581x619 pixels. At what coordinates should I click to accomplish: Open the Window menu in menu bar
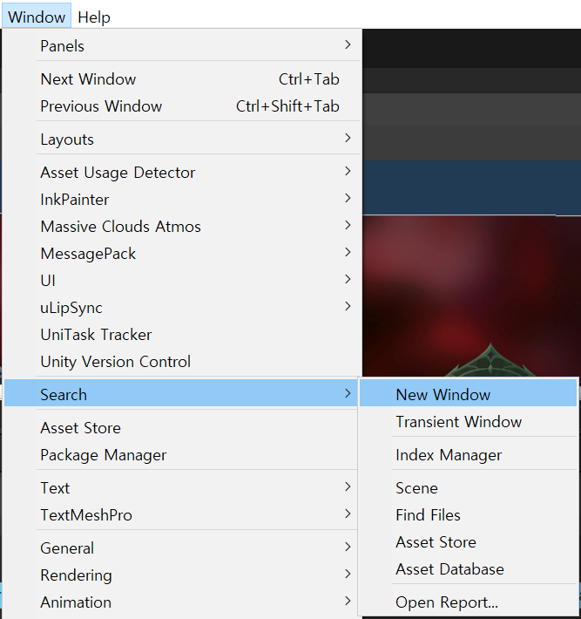(37, 17)
